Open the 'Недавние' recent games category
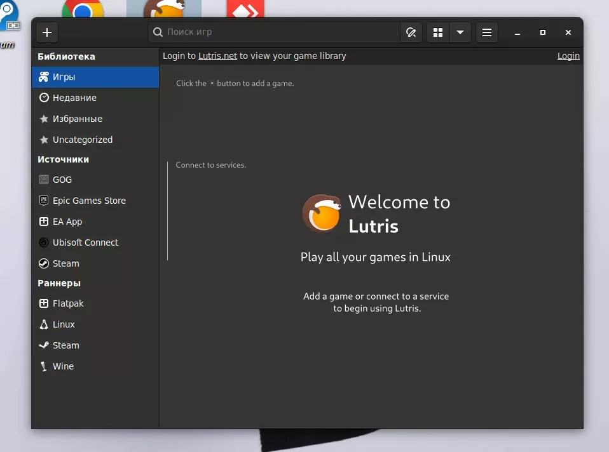Viewport: 609px width, 452px height. coord(74,98)
